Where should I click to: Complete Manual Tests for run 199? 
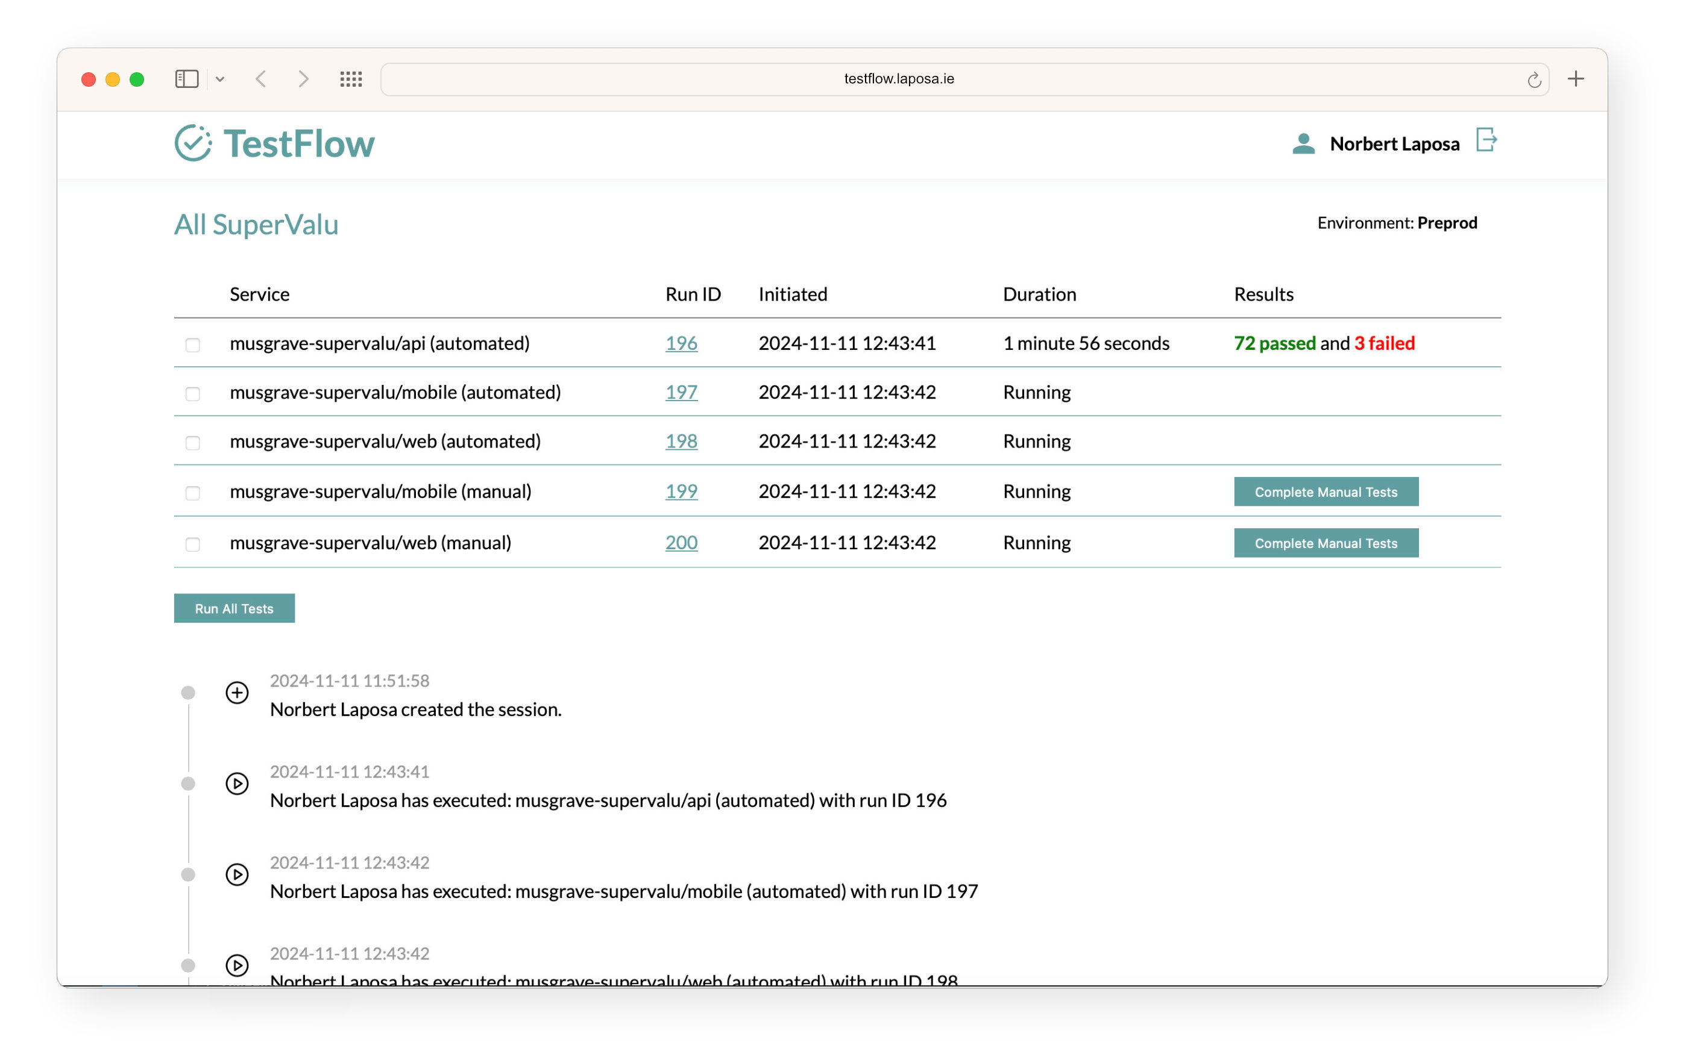pos(1326,491)
